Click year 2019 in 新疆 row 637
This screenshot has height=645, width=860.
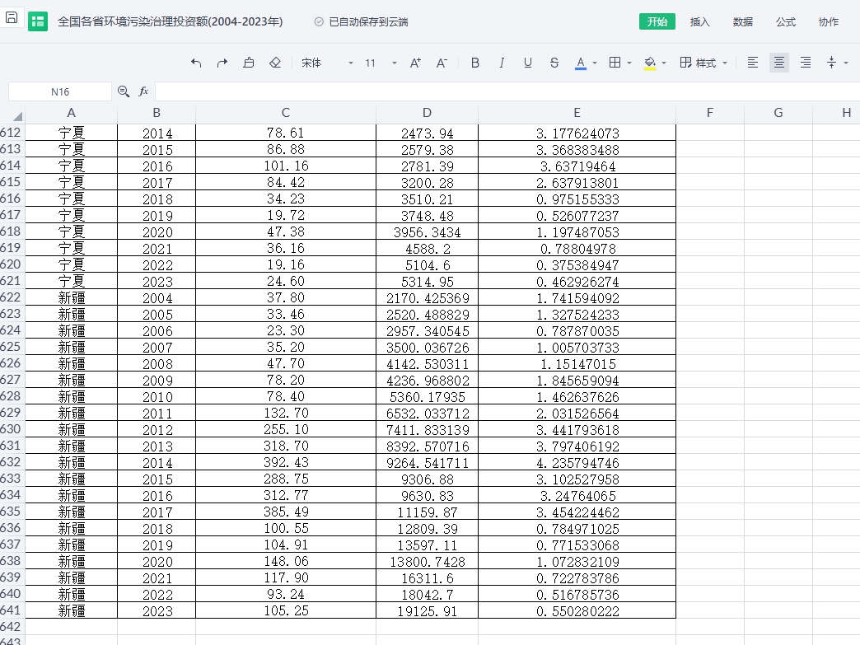tap(157, 544)
